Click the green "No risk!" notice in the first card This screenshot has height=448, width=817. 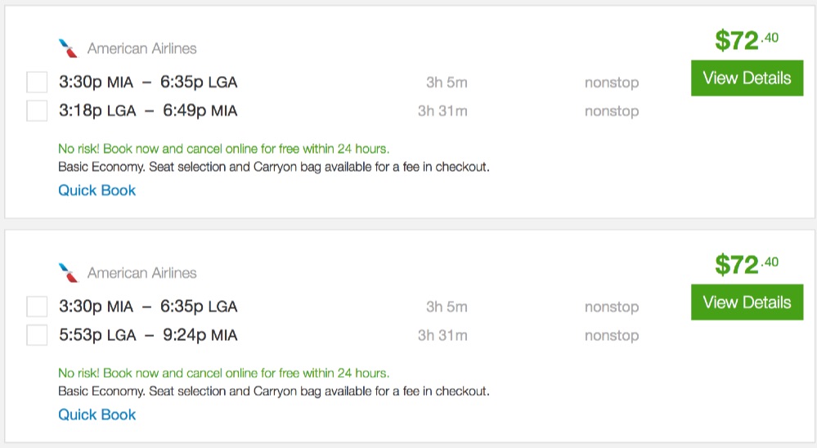[x=223, y=149]
